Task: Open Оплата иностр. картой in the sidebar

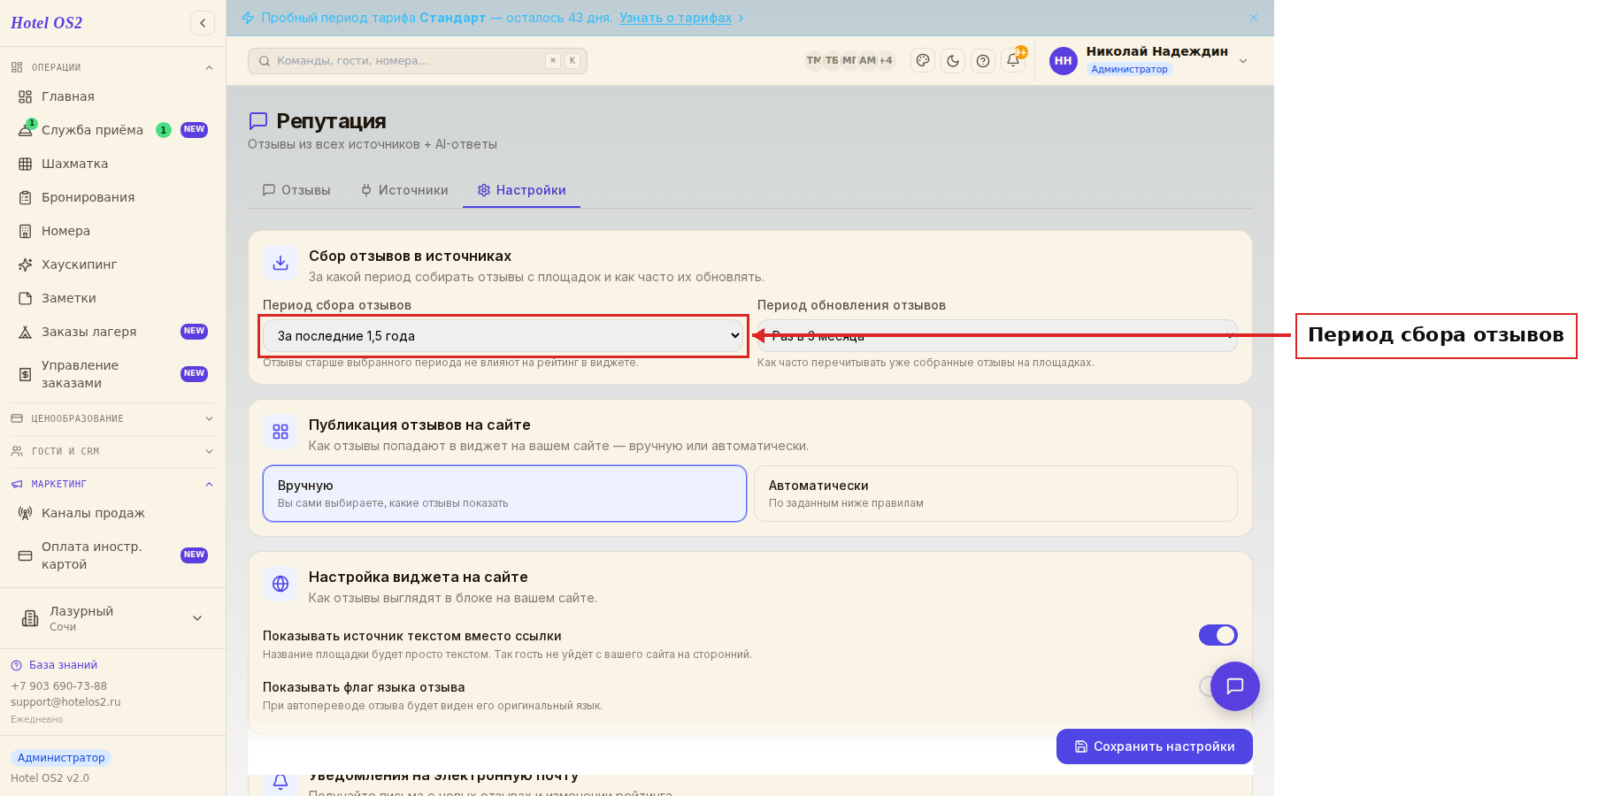Action: [112, 555]
